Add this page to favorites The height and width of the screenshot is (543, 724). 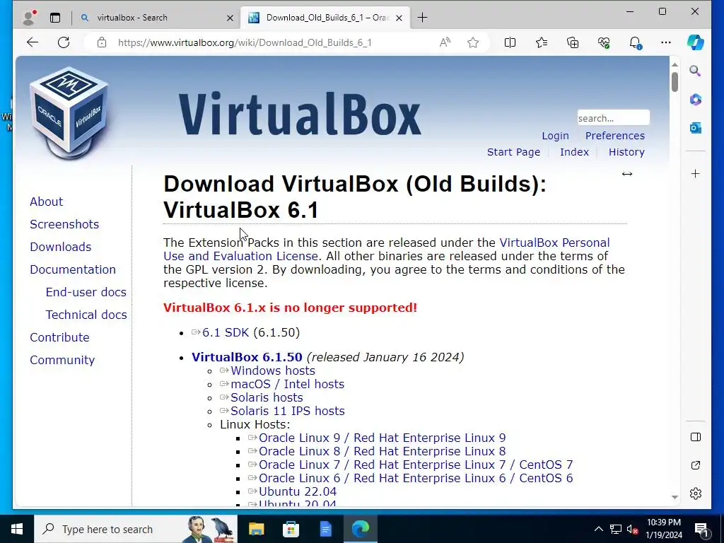point(473,42)
